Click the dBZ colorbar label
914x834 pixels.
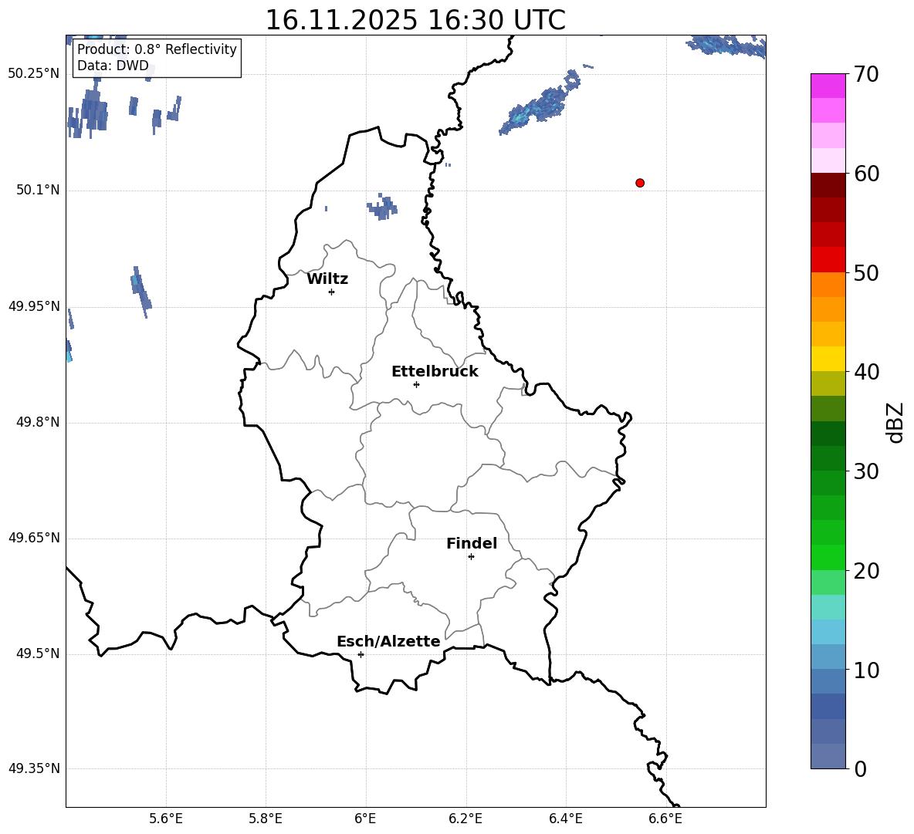click(x=895, y=422)
